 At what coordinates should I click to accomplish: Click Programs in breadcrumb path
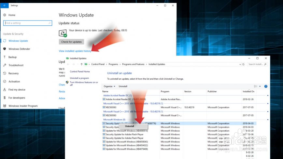click(113, 64)
